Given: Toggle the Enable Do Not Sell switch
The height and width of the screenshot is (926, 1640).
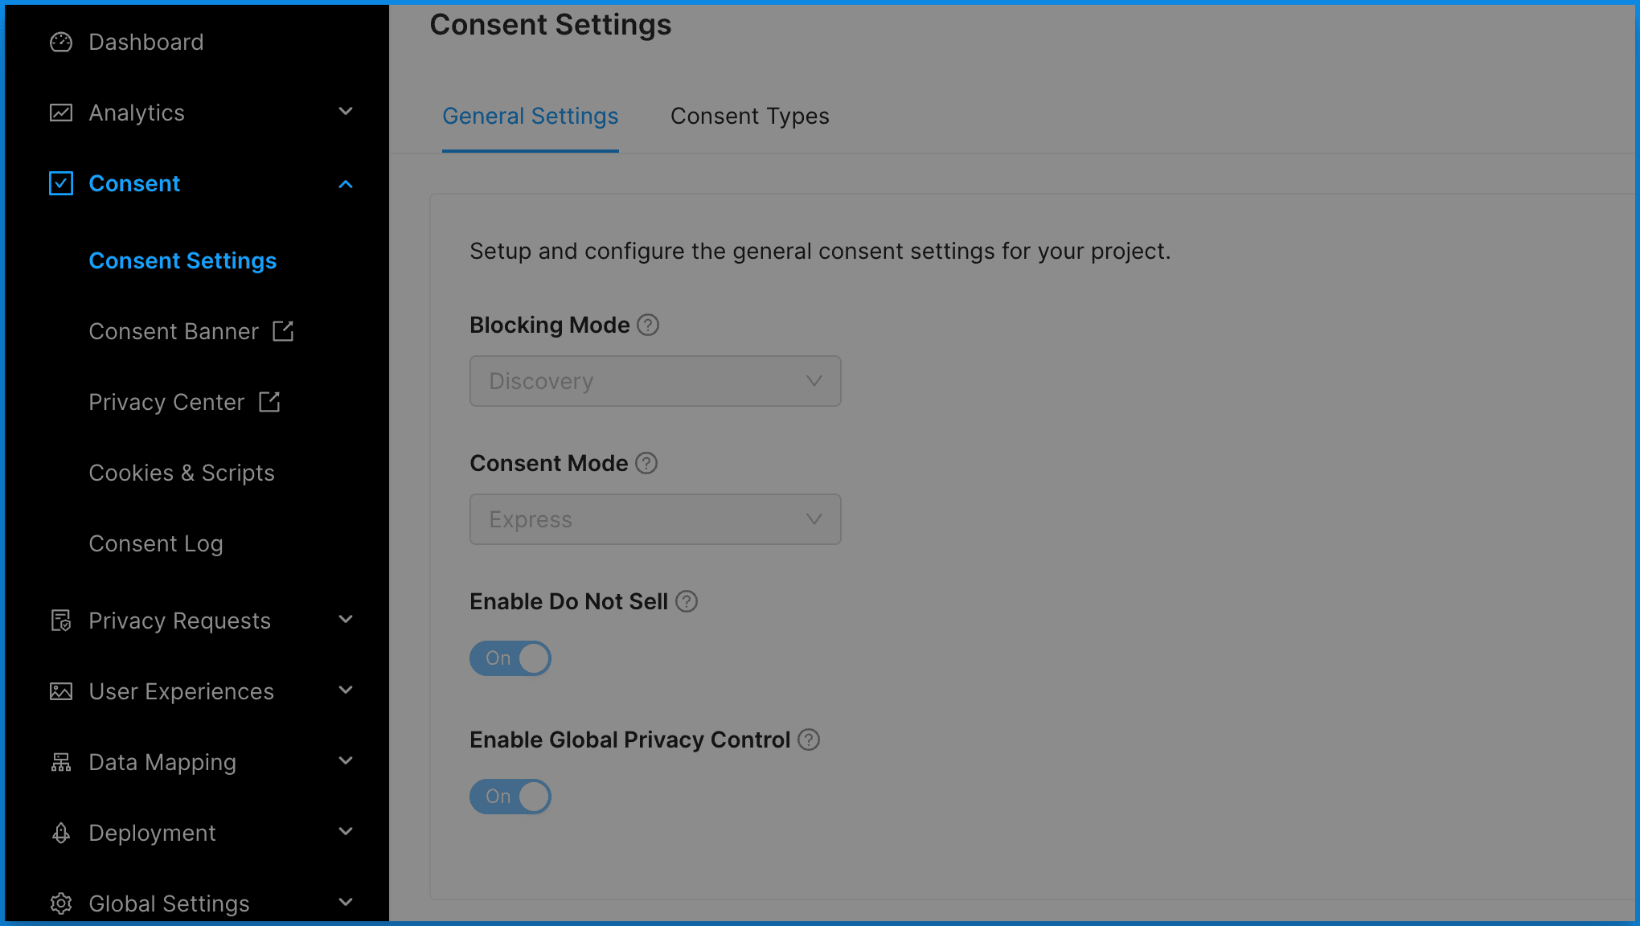Looking at the screenshot, I should pyautogui.click(x=510, y=658).
